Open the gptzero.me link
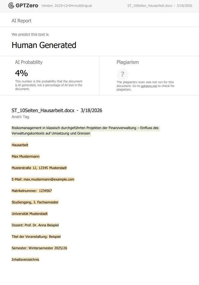Screen dimensions: 199x285 (x=149, y=86)
